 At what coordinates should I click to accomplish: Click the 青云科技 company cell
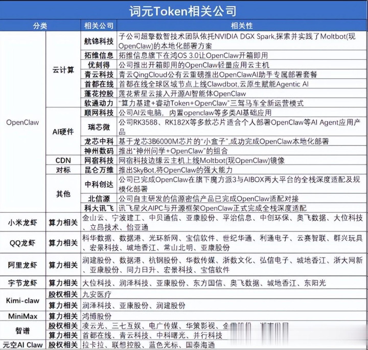[x=99, y=75]
